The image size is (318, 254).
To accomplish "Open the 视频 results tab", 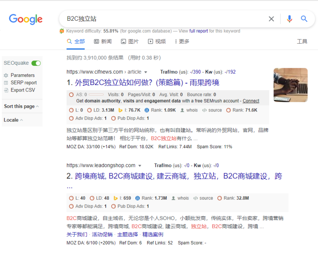I will 157,41.
